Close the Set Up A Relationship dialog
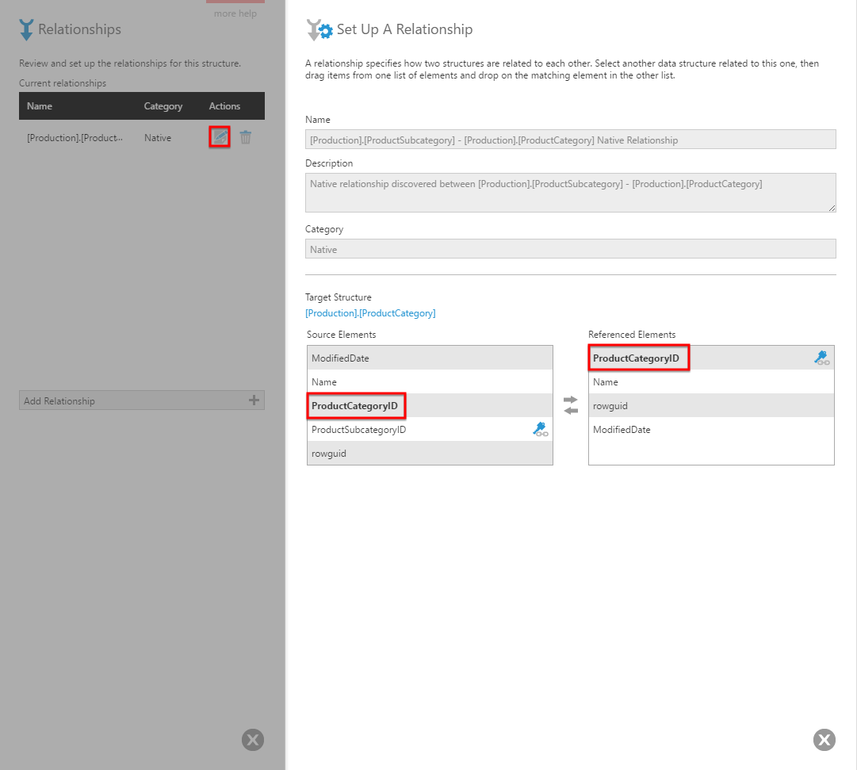857x770 pixels. [x=824, y=740]
